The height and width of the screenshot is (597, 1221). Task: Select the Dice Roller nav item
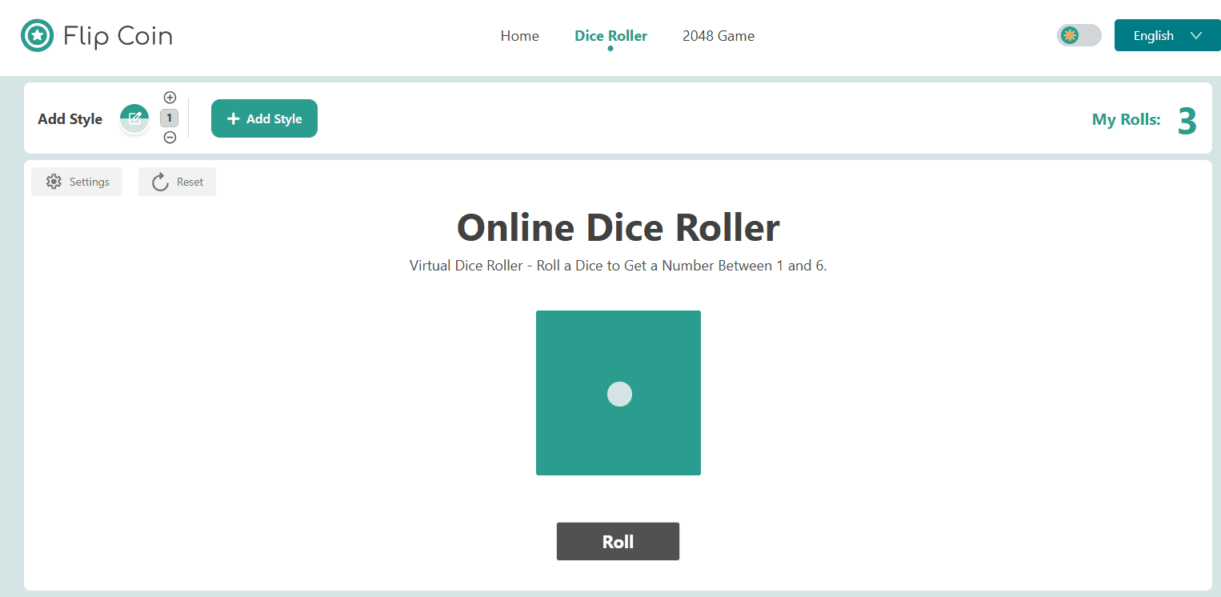click(x=610, y=36)
